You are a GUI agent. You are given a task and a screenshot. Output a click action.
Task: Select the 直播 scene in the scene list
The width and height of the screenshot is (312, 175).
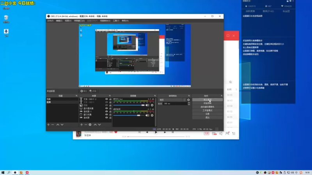[62, 102]
